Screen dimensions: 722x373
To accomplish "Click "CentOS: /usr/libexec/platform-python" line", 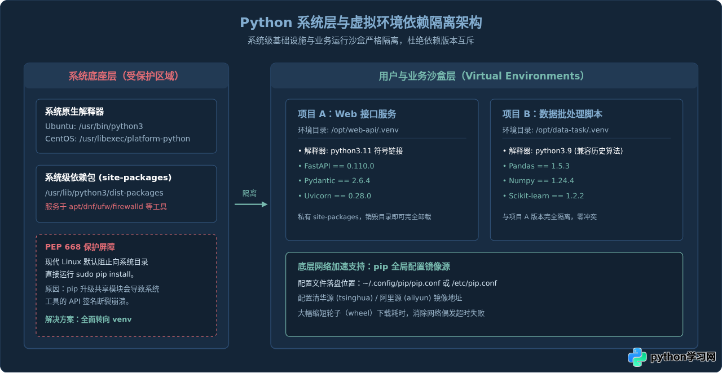I will pyautogui.click(x=117, y=139).
